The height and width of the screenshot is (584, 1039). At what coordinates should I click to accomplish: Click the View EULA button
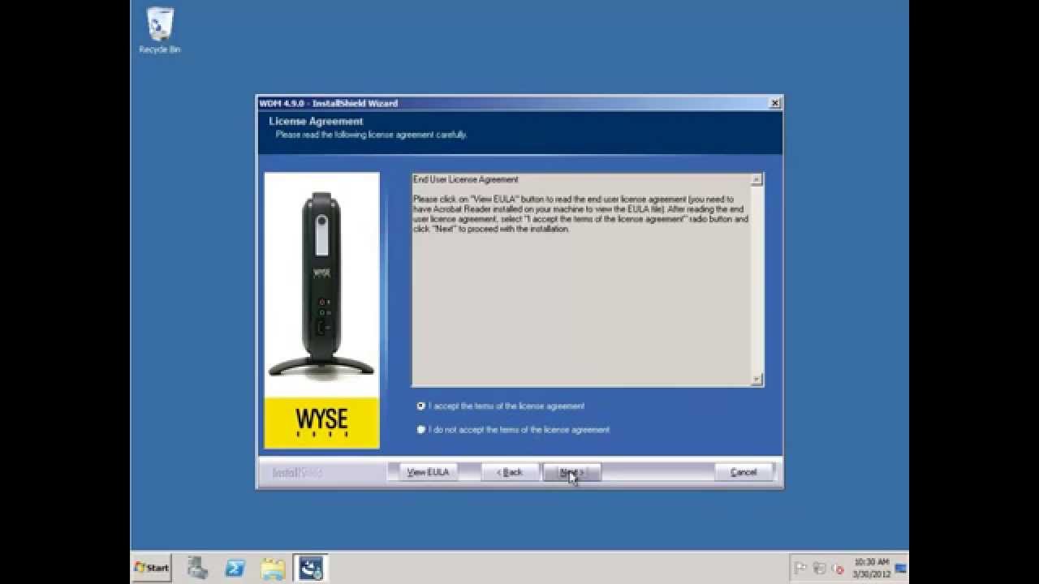point(428,472)
